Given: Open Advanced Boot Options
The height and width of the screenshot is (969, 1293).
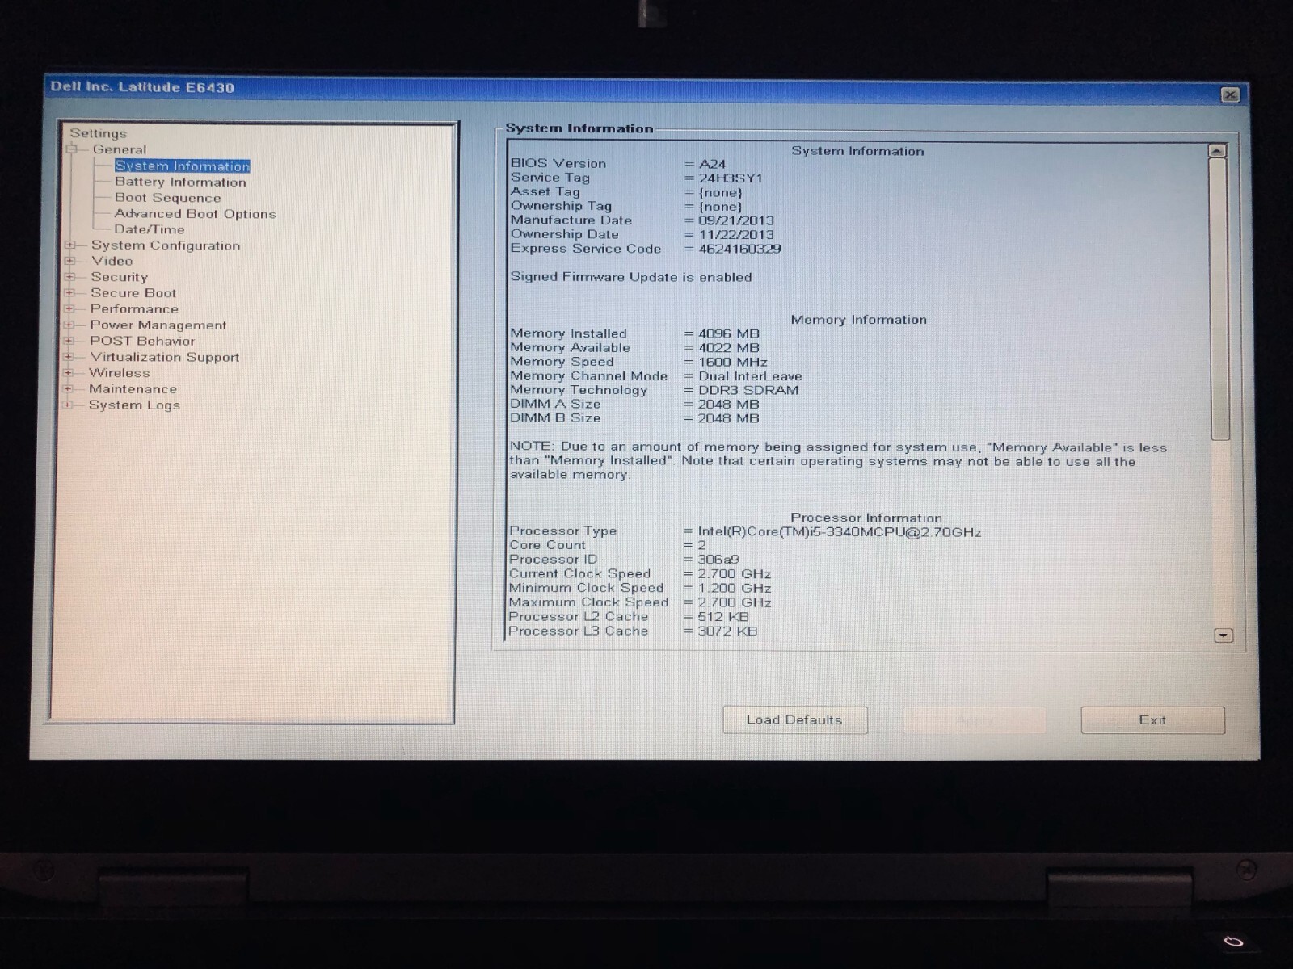Looking at the screenshot, I should [195, 214].
